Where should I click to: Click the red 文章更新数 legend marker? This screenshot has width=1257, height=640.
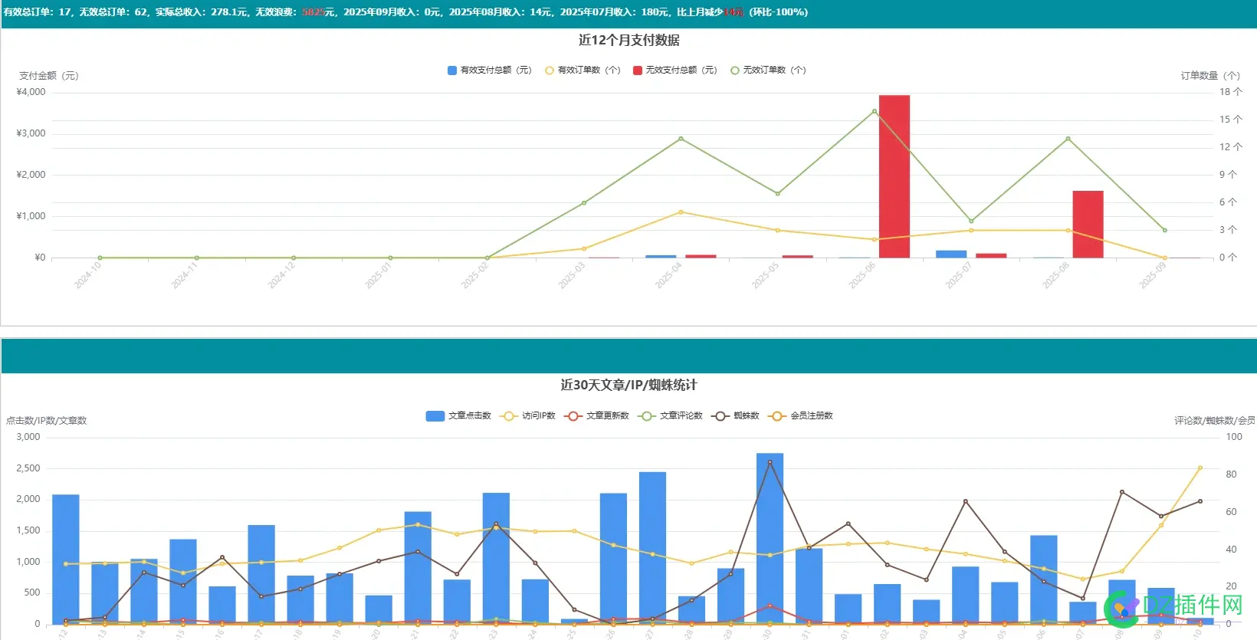573,416
